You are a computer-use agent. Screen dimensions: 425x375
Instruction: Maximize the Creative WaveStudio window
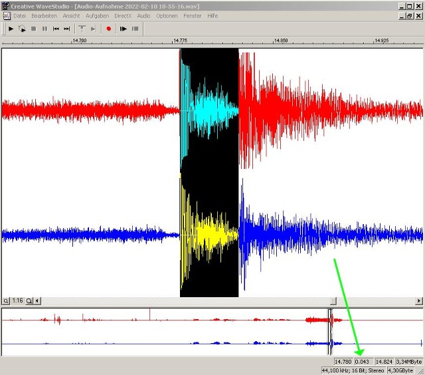point(410,6)
